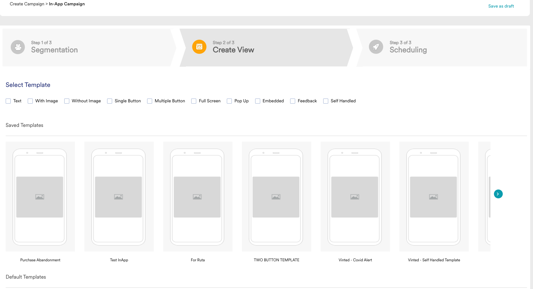Click the Segmentation step icon
Screen dimensions: 533x289
pyautogui.click(x=18, y=47)
